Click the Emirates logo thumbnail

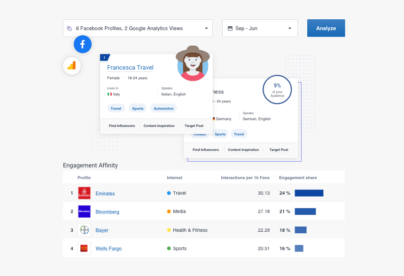(85, 193)
